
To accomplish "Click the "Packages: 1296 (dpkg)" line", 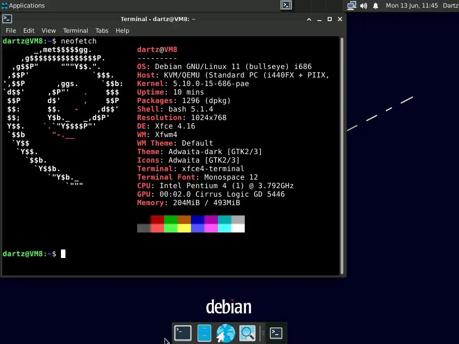I will coord(184,101).
